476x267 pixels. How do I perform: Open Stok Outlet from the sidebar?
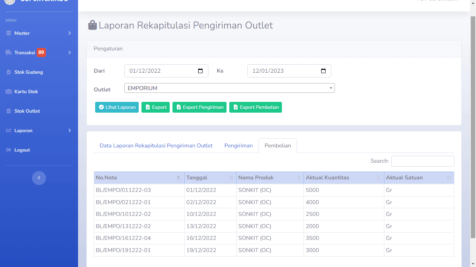pos(27,111)
